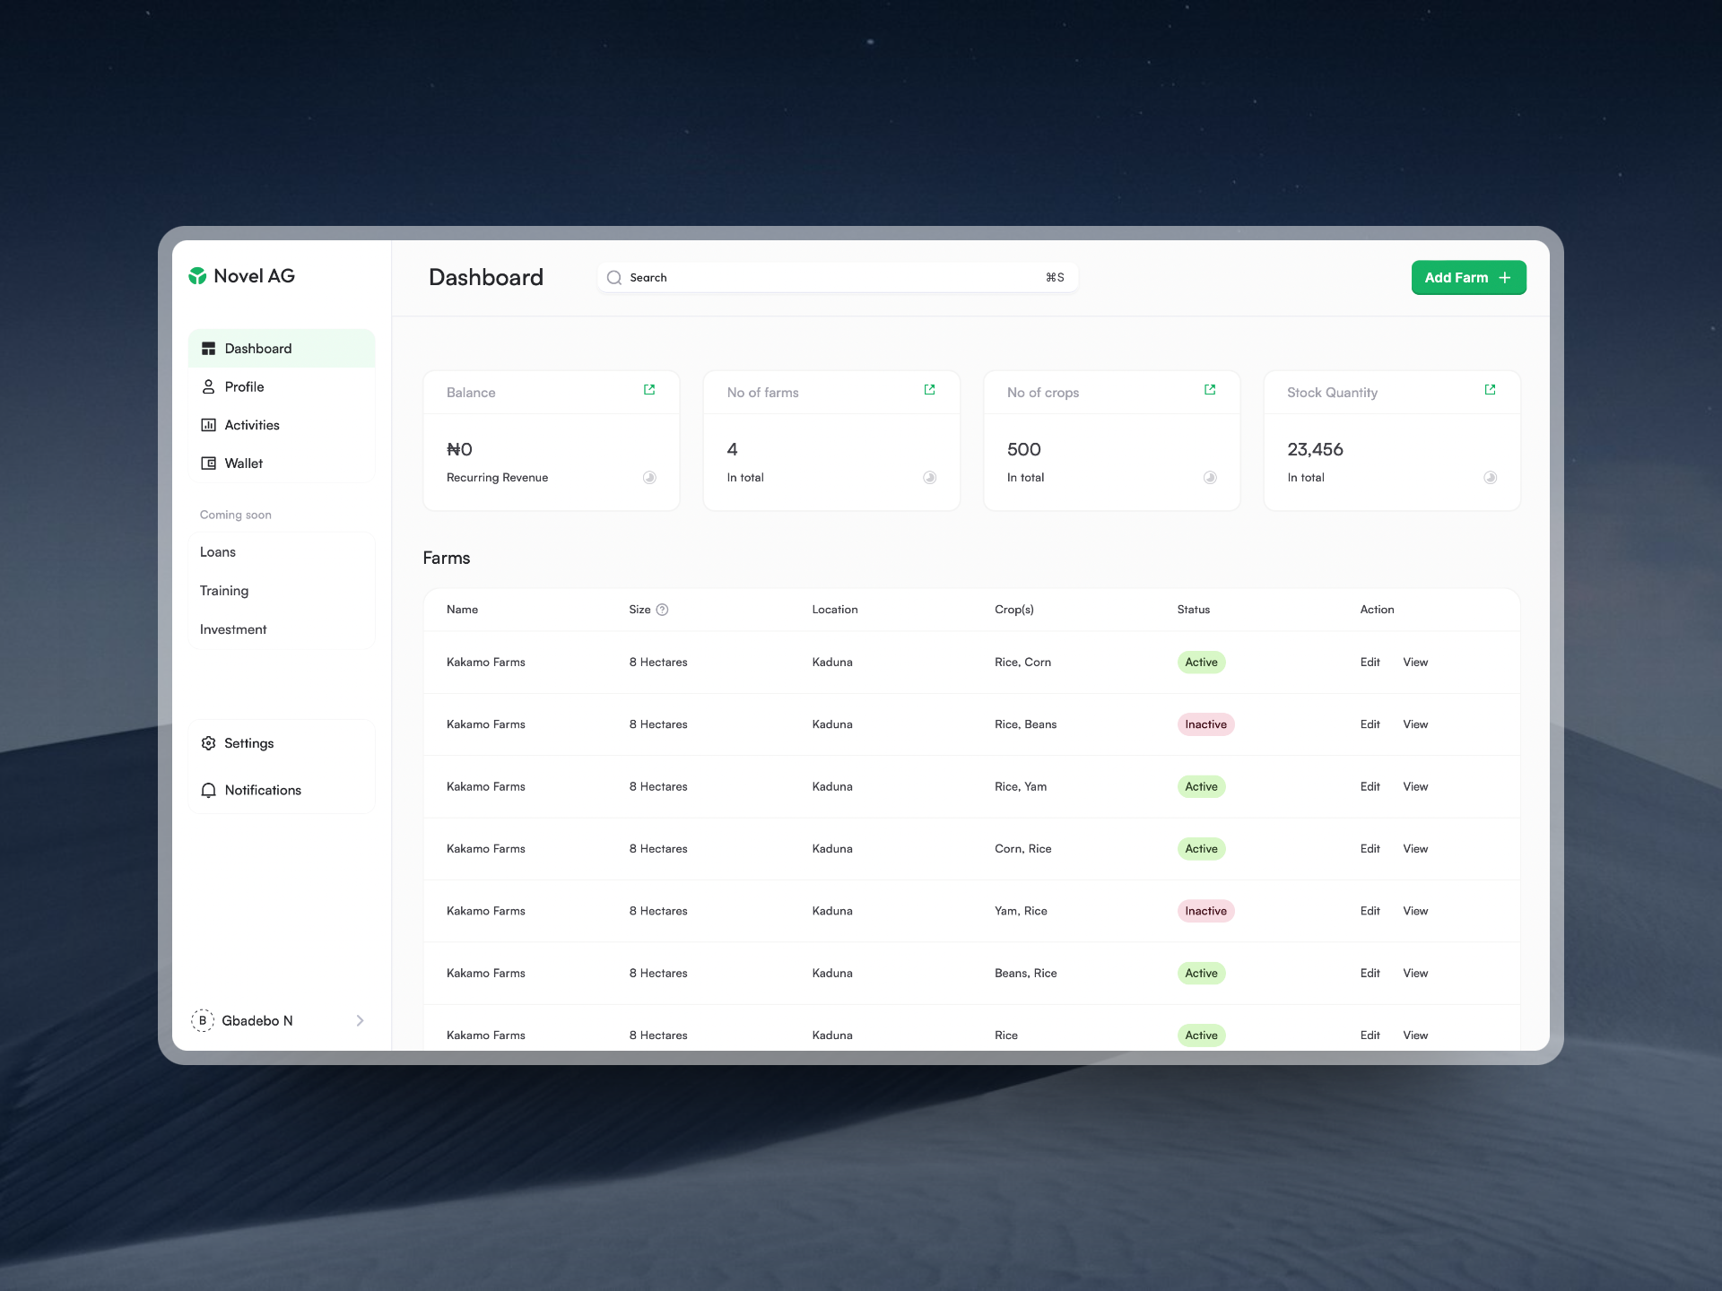This screenshot has height=1291, width=1722.
Task: Open the Dashboard menu item
Action: (282, 349)
